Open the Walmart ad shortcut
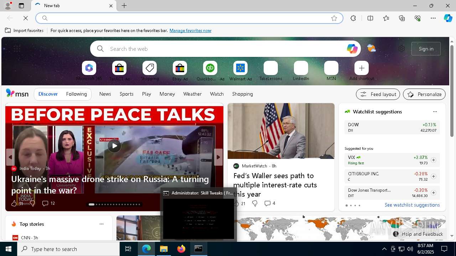The image size is (456, 256). point(240,71)
